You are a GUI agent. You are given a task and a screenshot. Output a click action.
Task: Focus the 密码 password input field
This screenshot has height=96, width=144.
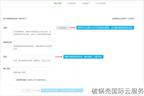click(34, 57)
